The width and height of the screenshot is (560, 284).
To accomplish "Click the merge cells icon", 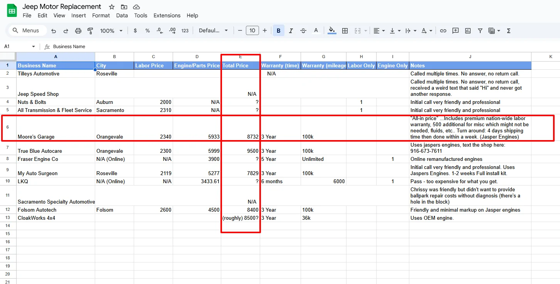I will (x=358, y=31).
